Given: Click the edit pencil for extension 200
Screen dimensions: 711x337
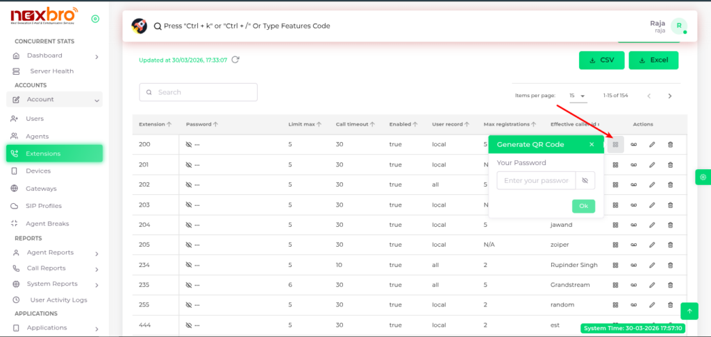Looking at the screenshot, I should (652, 145).
